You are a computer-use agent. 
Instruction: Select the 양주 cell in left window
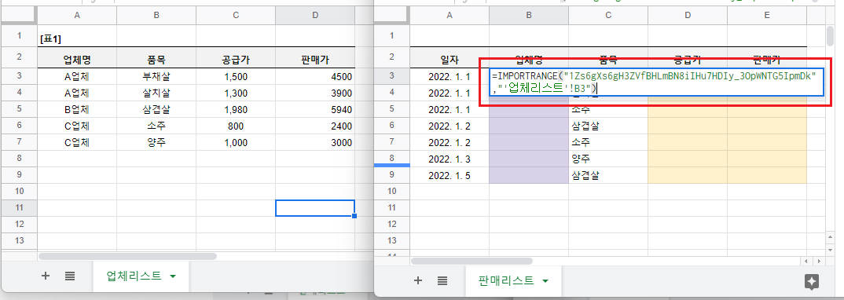(156, 142)
